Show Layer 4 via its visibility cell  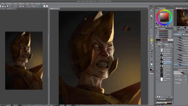click(x=157, y=54)
